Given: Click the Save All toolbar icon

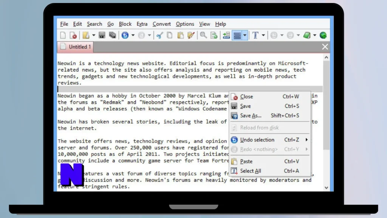Looking at the screenshot, I should point(113,35).
